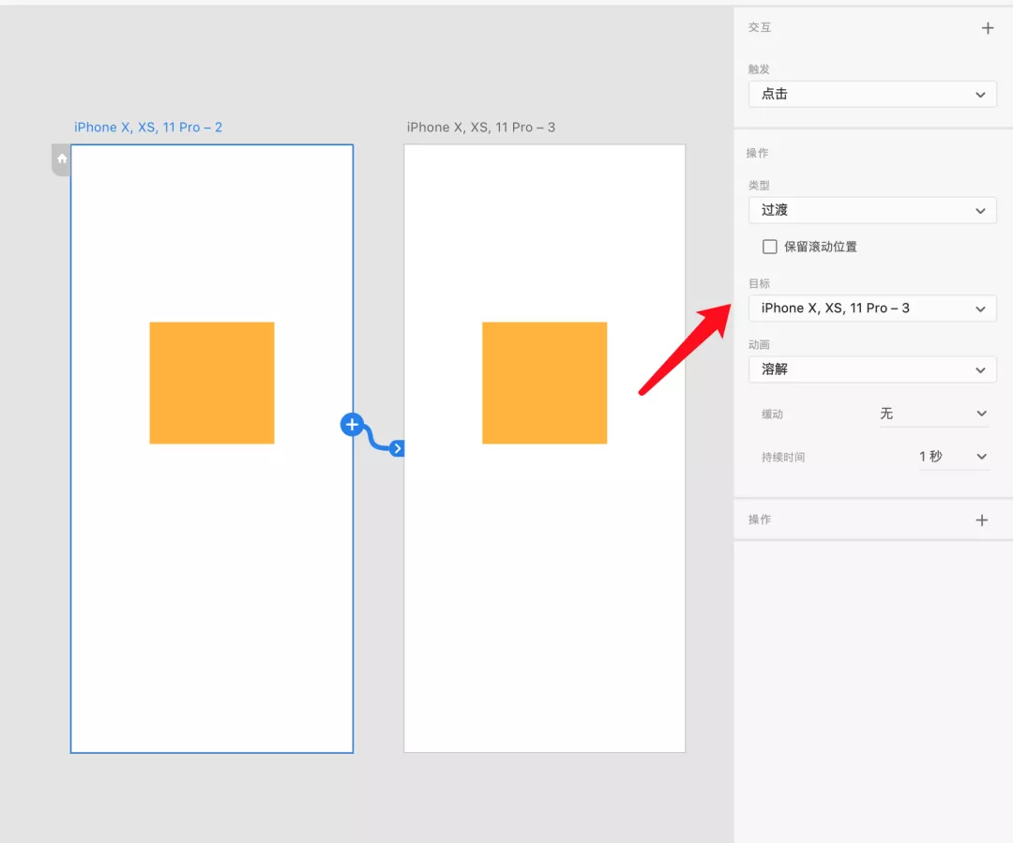Click the 保留滚动位置 label text
The height and width of the screenshot is (843, 1013).
pos(821,247)
